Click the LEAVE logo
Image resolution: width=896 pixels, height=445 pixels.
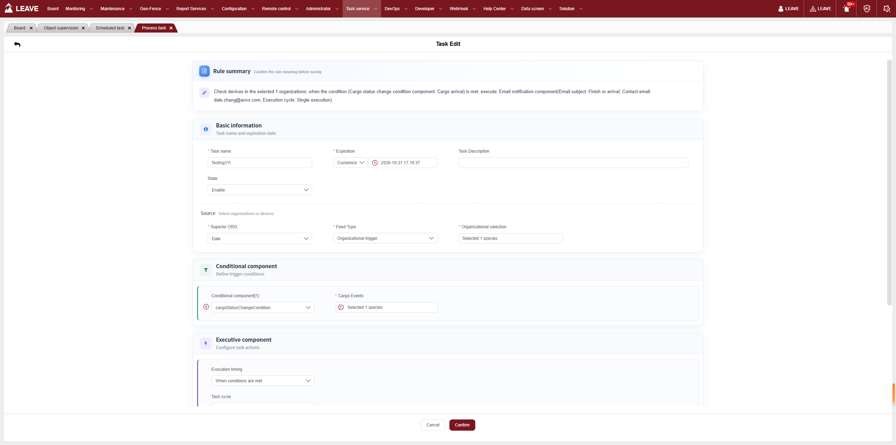(22, 8)
